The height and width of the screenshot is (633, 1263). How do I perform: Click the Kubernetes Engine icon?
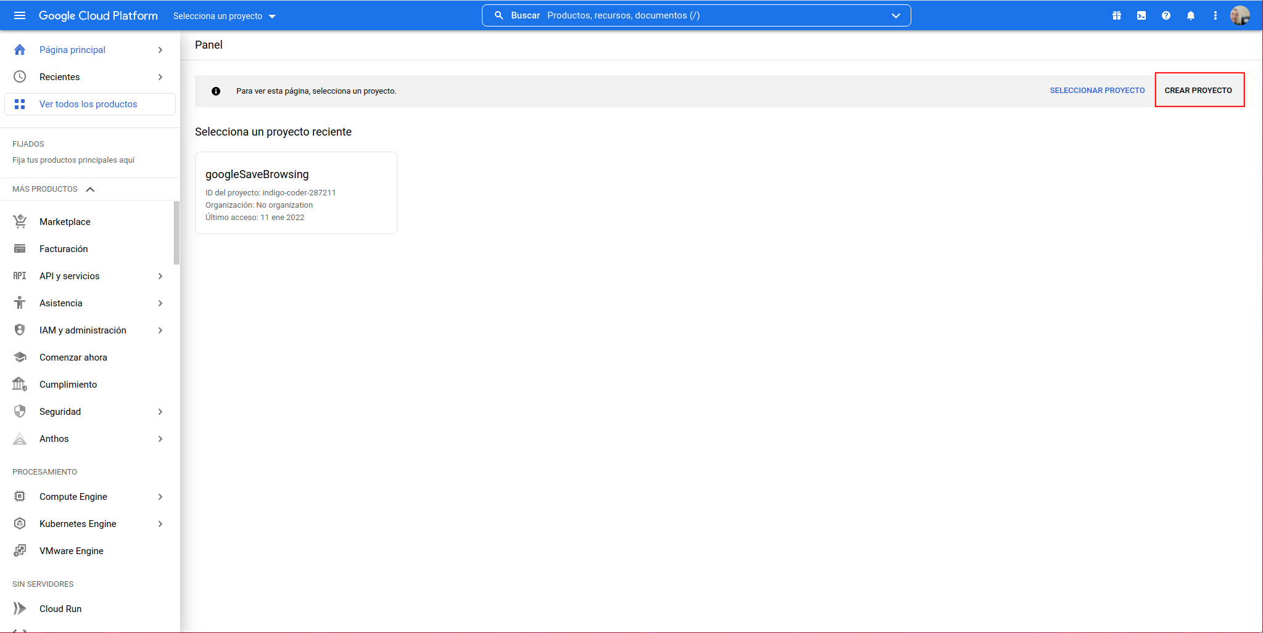[x=20, y=523]
